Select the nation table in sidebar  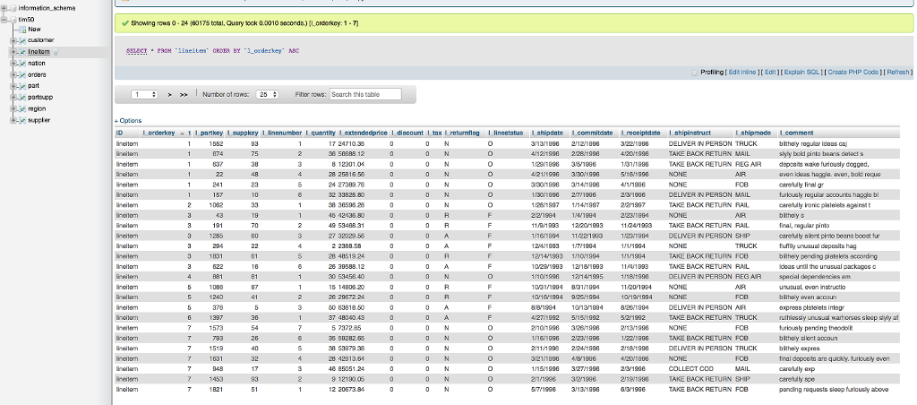point(37,64)
